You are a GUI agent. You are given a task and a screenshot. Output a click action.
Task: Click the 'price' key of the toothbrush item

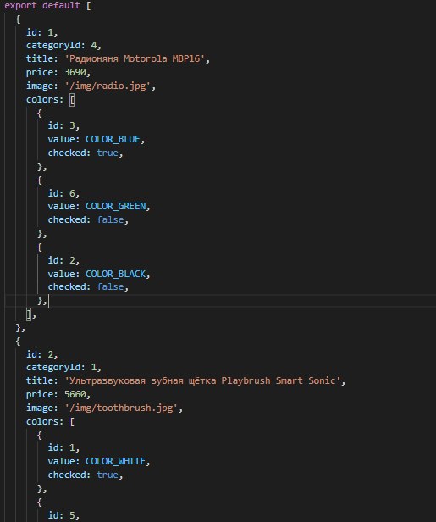coord(40,395)
